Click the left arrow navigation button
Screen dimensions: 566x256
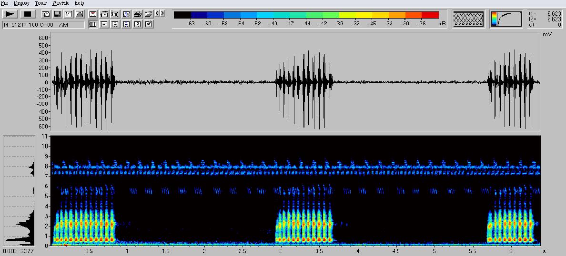click(158, 13)
